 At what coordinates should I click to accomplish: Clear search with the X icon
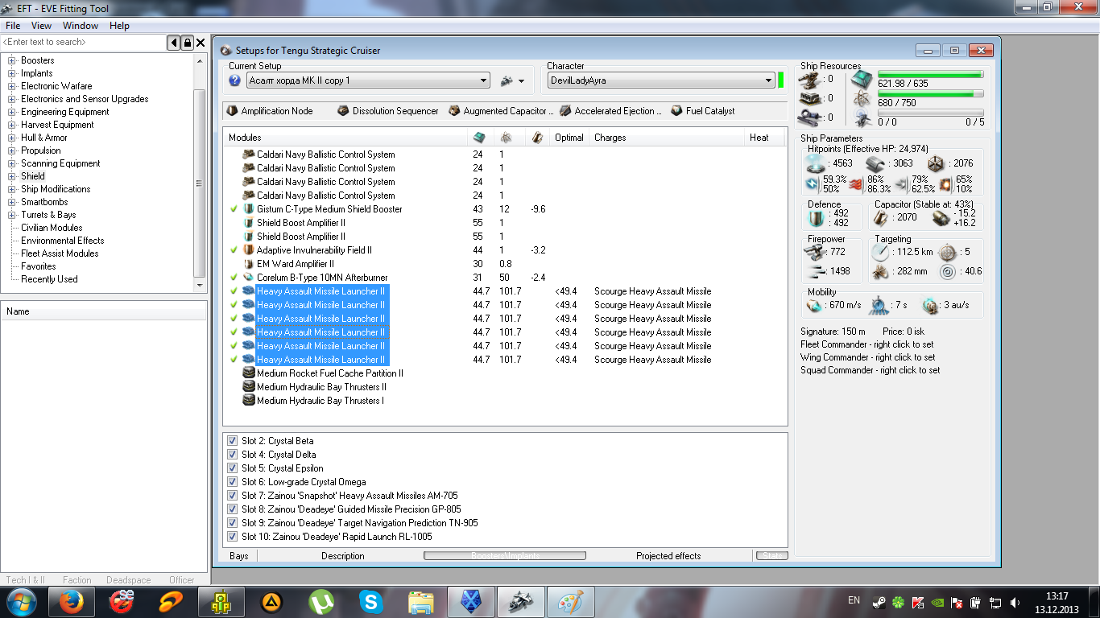pyautogui.click(x=201, y=43)
